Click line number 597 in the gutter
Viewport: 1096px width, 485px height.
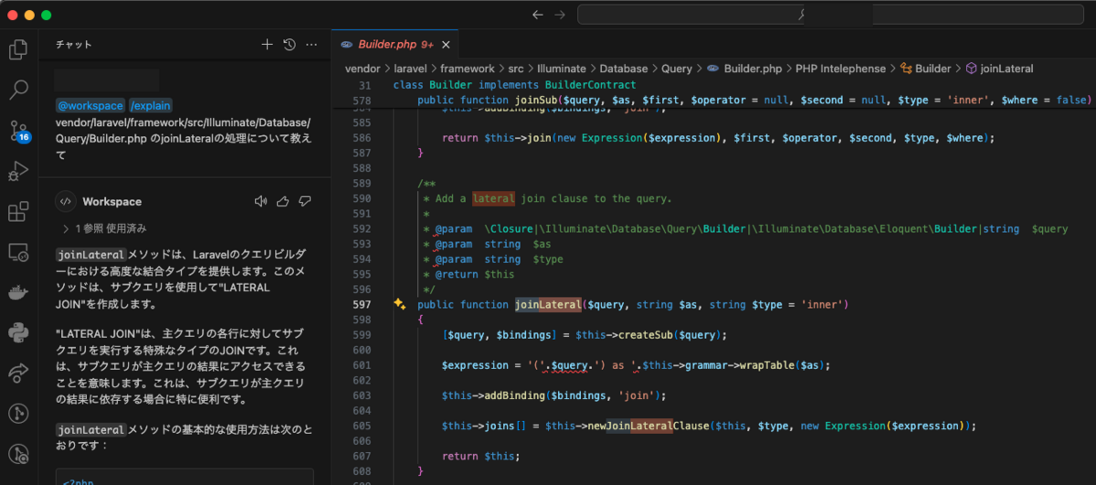(x=361, y=304)
